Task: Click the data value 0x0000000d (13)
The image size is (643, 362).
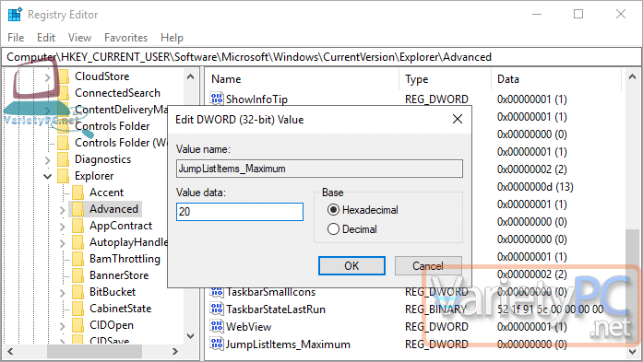Action: pos(535,187)
